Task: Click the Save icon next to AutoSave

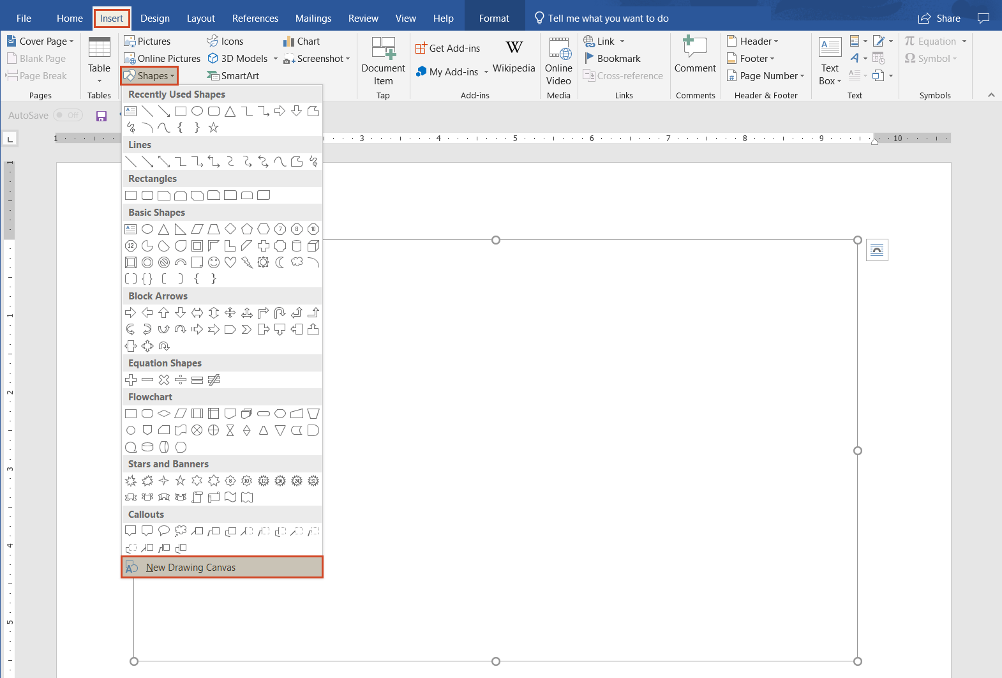Action: 101,116
